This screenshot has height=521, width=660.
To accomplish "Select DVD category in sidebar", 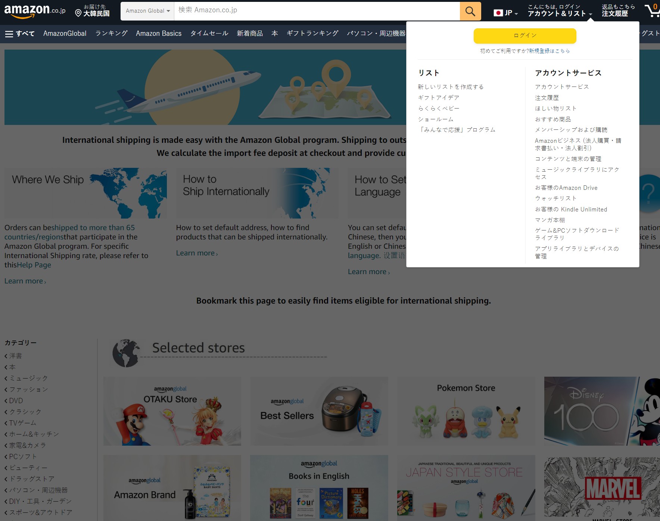I will (x=16, y=401).
